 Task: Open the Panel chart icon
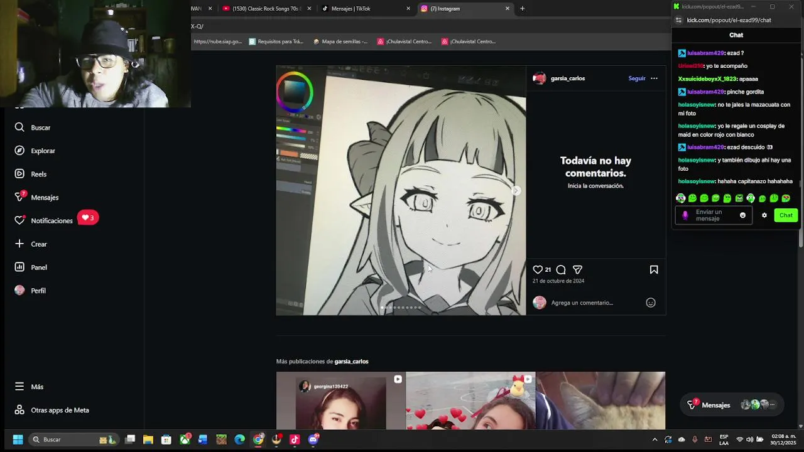(x=19, y=267)
